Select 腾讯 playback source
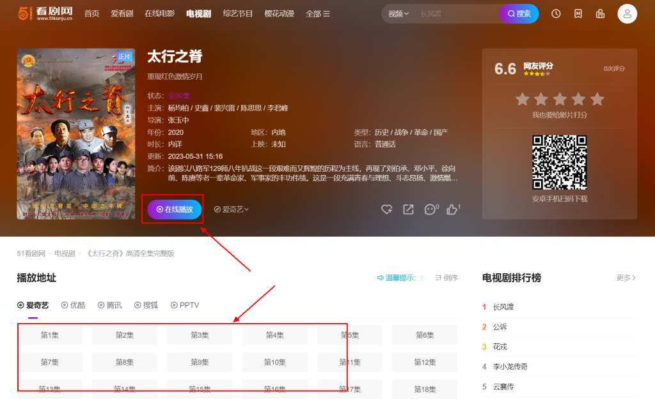The height and width of the screenshot is (399, 655). pos(109,305)
